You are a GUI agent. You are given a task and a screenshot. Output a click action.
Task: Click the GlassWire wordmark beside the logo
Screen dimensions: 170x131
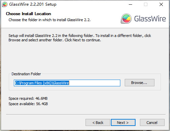[x=150, y=18]
